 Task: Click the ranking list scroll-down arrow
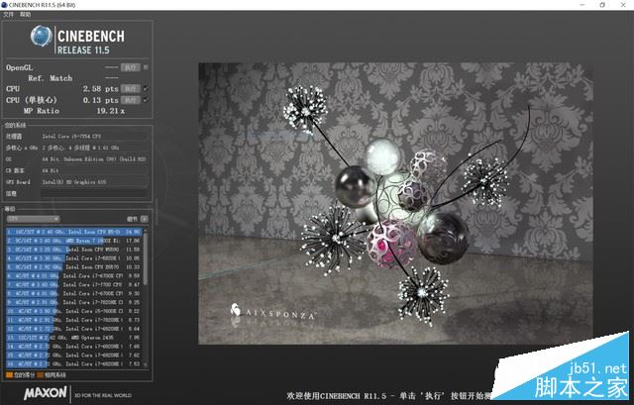146,365
